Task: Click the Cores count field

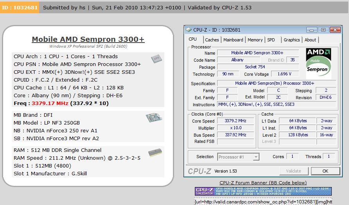Action: click(292, 156)
